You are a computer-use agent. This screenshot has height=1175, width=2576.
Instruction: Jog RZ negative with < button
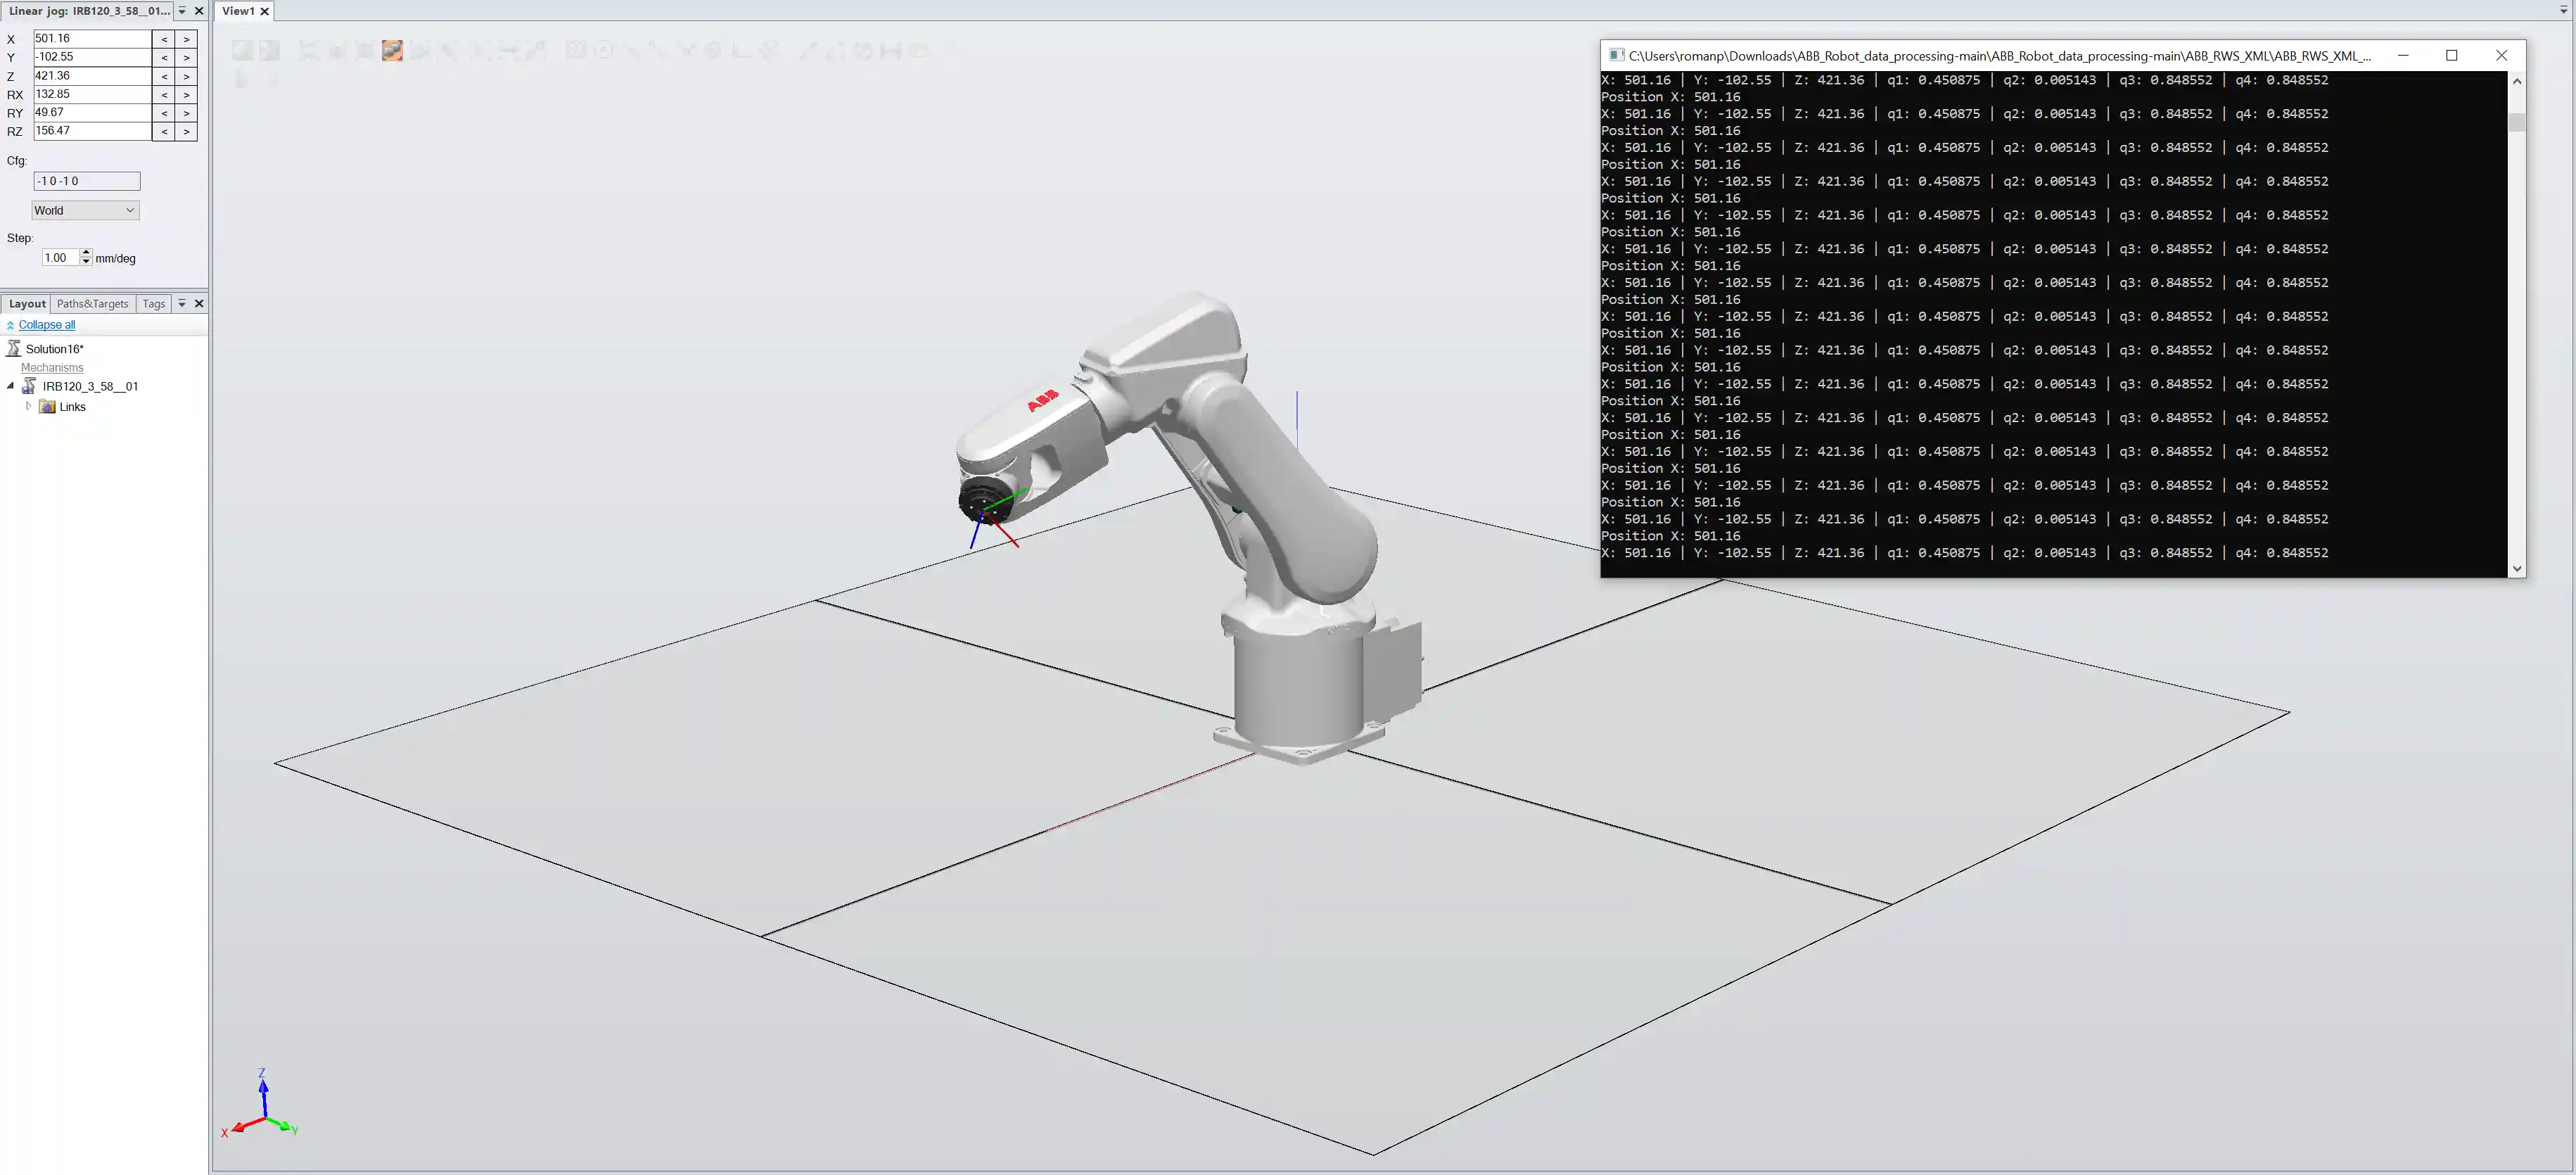point(164,131)
